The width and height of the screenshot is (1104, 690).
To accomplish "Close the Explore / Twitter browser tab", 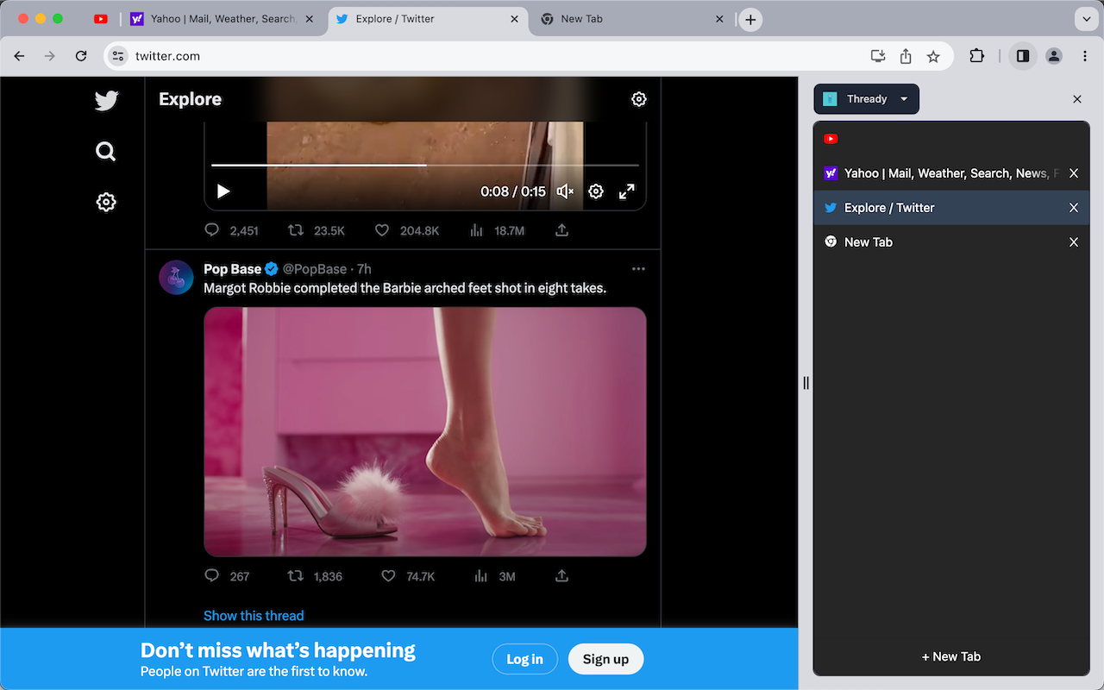I will tap(515, 19).
